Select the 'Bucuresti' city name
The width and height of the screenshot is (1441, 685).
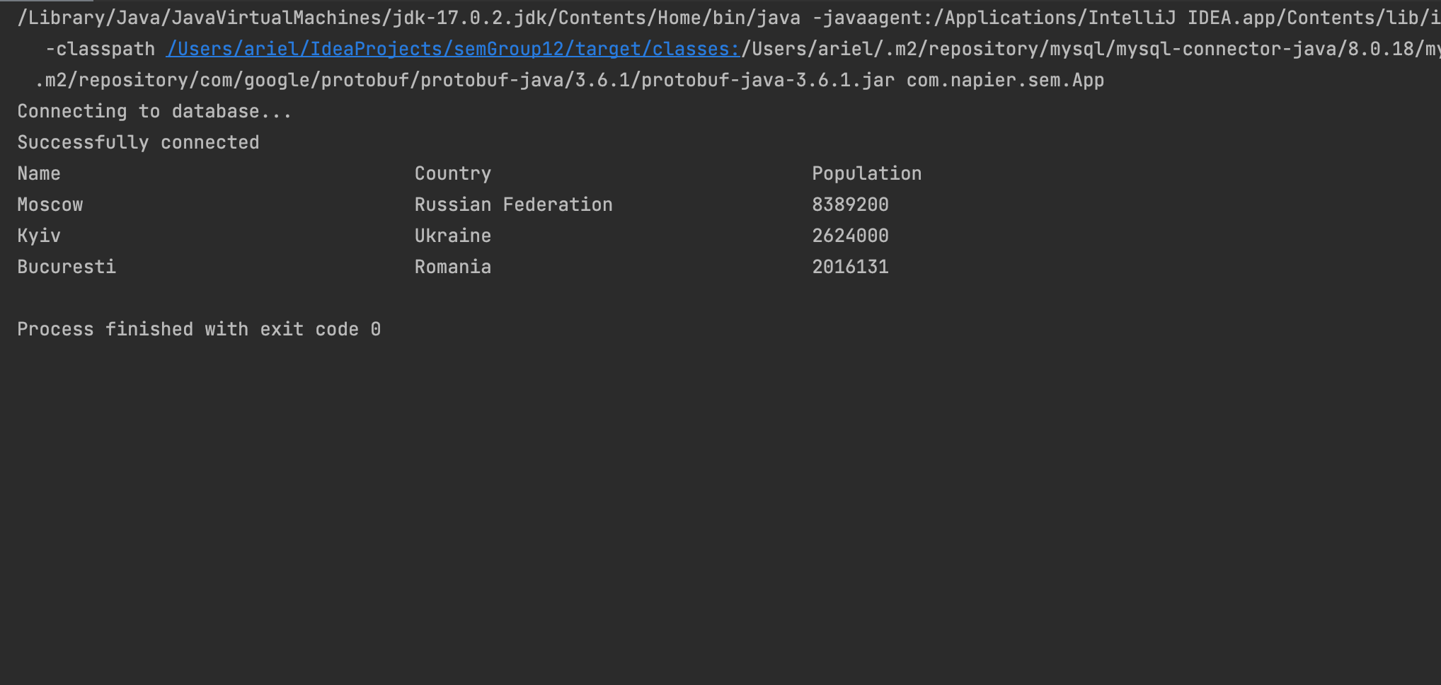67,267
